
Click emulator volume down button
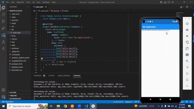[x=187, y=36]
